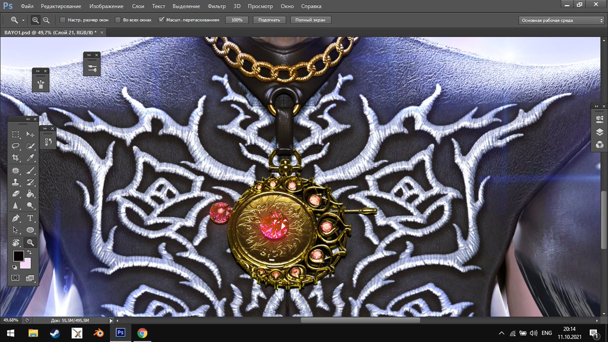This screenshot has height=342, width=608.
Task: Click the horizontal scrollbar thumb
Action: (360, 320)
